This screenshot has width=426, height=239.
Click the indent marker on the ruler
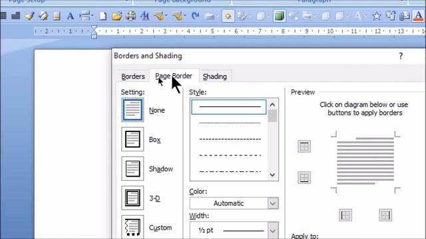[x=94, y=32]
